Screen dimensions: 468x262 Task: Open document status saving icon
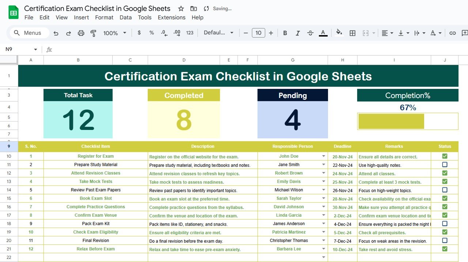point(206,8)
